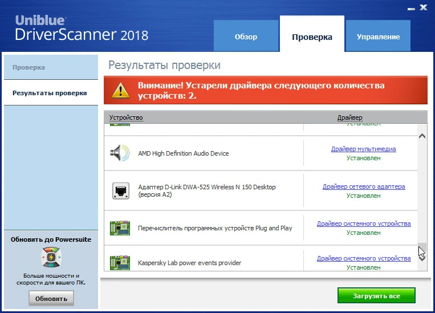This screenshot has height=313, width=435.
Task: Open the Управление tab
Action: [378, 36]
